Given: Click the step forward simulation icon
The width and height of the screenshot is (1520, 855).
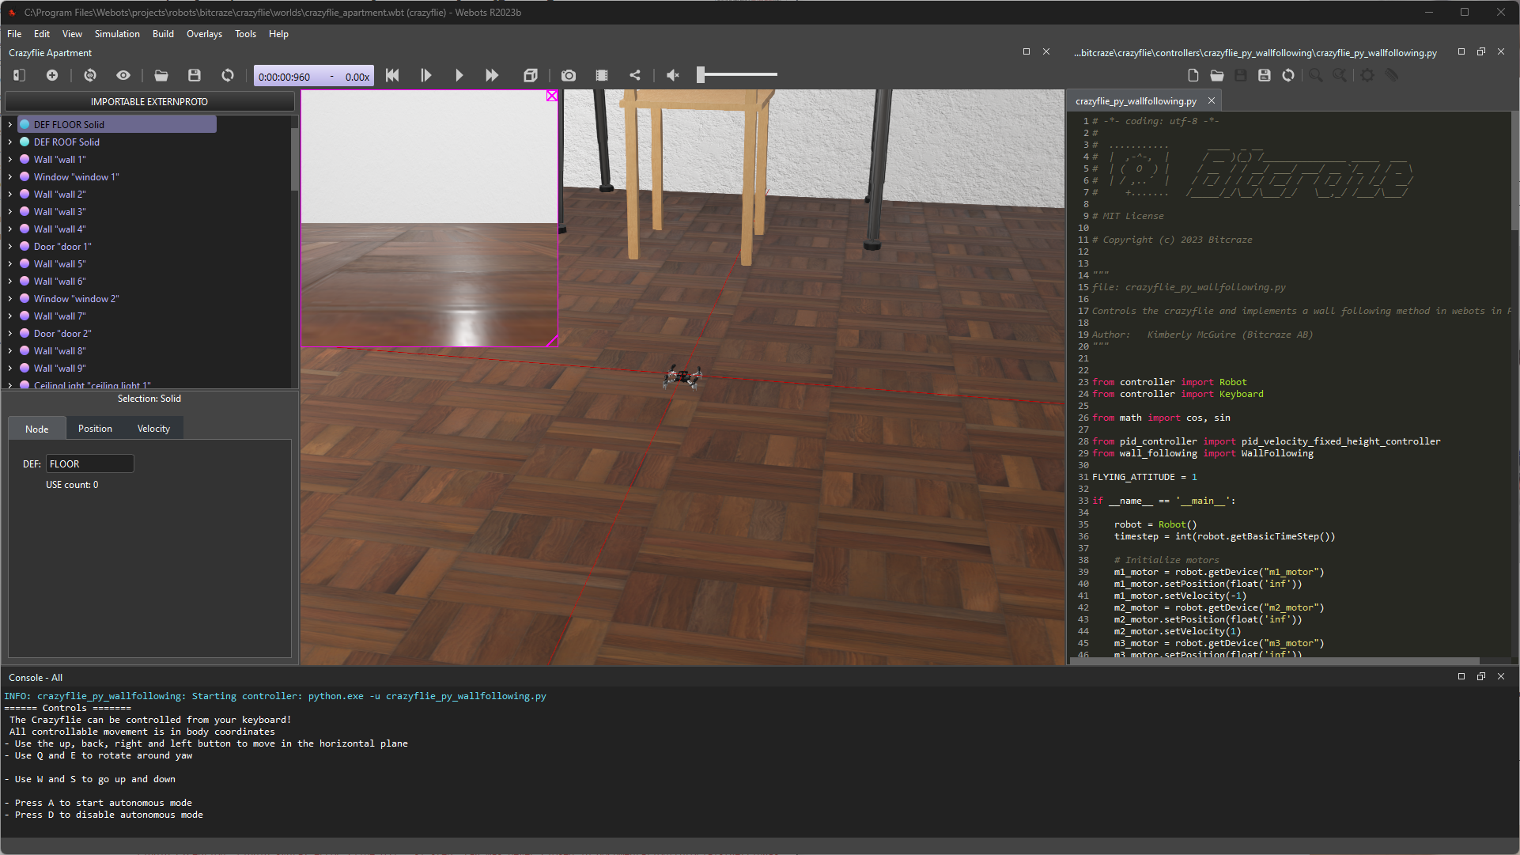Looking at the screenshot, I should (426, 75).
